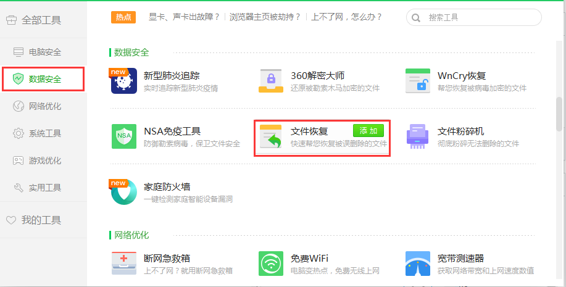The width and height of the screenshot is (566, 287).
Task: Click the 网络优化 globe icon
Action: click(18, 106)
